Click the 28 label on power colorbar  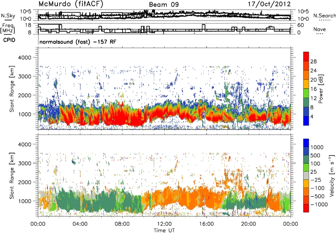click(313, 61)
